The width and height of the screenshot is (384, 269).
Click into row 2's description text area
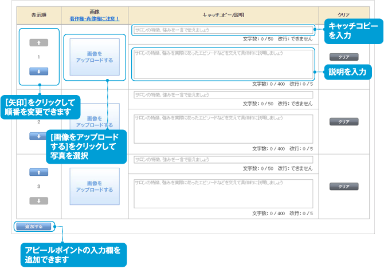point(222,129)
